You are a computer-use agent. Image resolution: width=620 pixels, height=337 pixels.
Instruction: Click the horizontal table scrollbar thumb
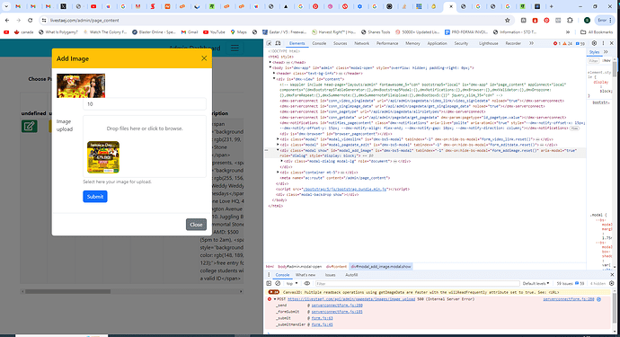[x=67, y=291]
